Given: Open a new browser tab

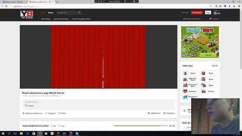Looking at the screenshot, I should click(x=57, y=2).
